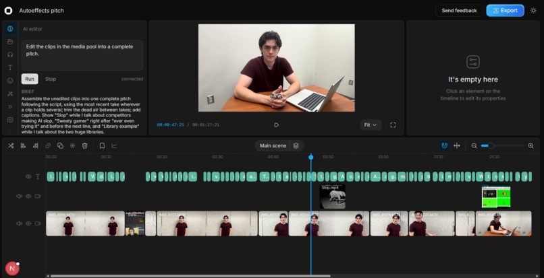Hide the main video track with eye icon
544x278 pixels.
pyautogui.click(x=28, y=223)
